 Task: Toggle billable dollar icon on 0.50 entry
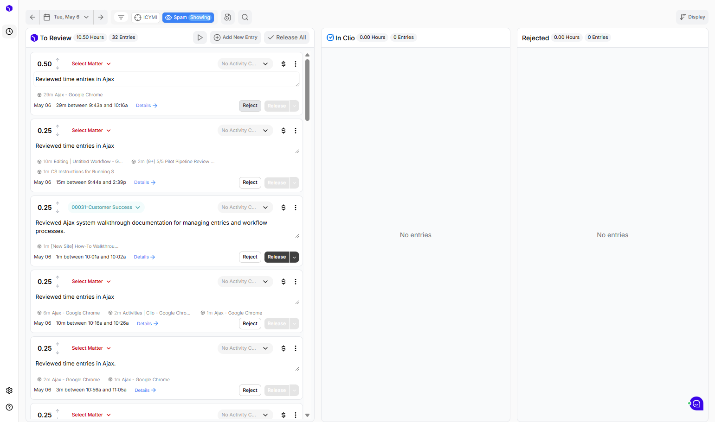[283, 64]
